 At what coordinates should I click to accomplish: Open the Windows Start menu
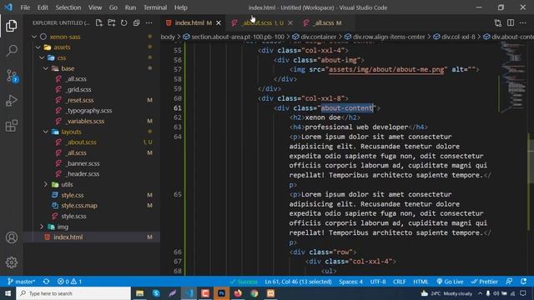[x=8, y=293]
